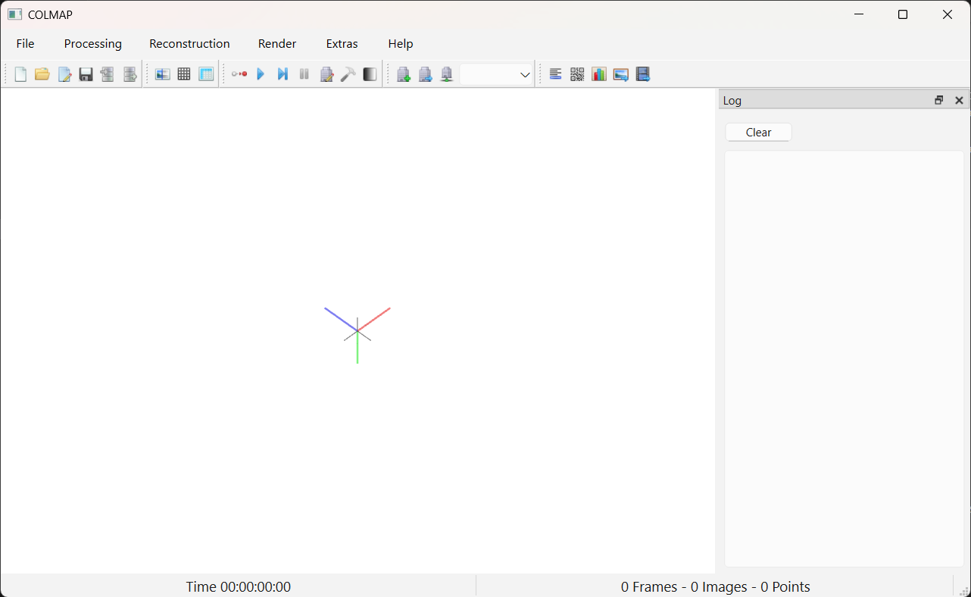Click the Grab movie film icon

click(643, 74)
